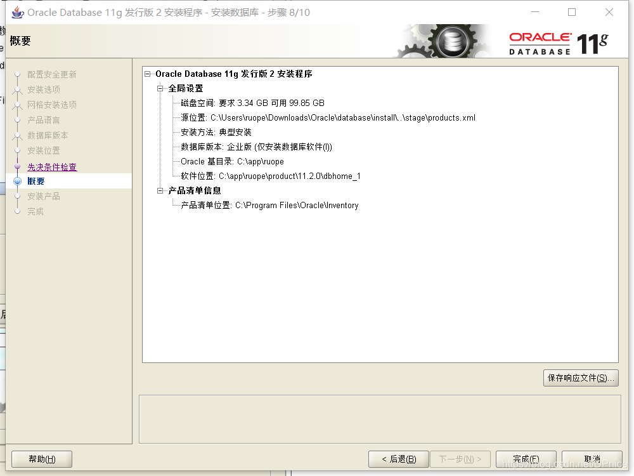Click the 安装产品 step label
Screen dimensions: 634x476
tap(44, 196)
